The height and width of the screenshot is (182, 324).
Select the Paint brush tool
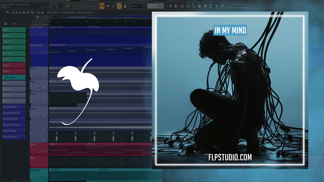[16, 12]
